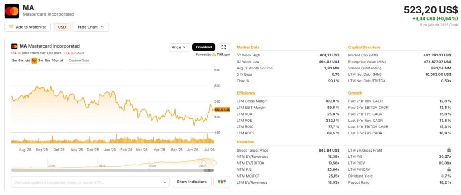Click the Fwd 2-Yr EPS CAGR label
461x195 pixels.
[365, 114]
